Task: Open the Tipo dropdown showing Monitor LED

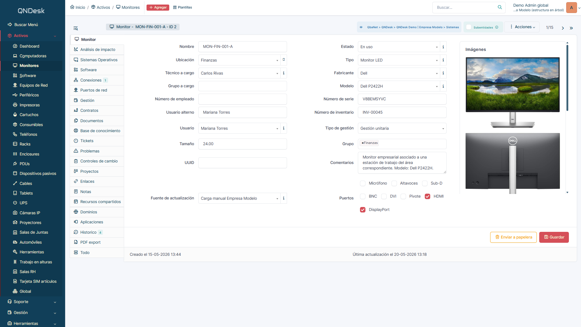Action: pos(399,60)
